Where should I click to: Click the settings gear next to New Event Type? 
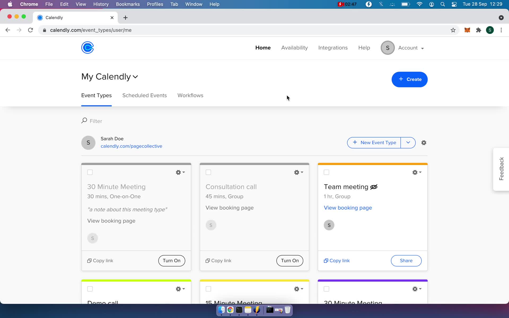click(424, 143)
